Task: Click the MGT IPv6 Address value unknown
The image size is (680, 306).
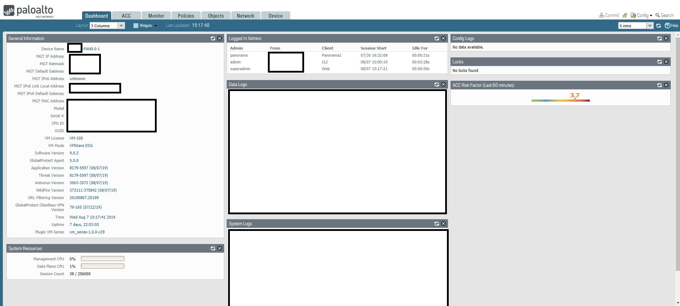Action: [x=77, y=79]
